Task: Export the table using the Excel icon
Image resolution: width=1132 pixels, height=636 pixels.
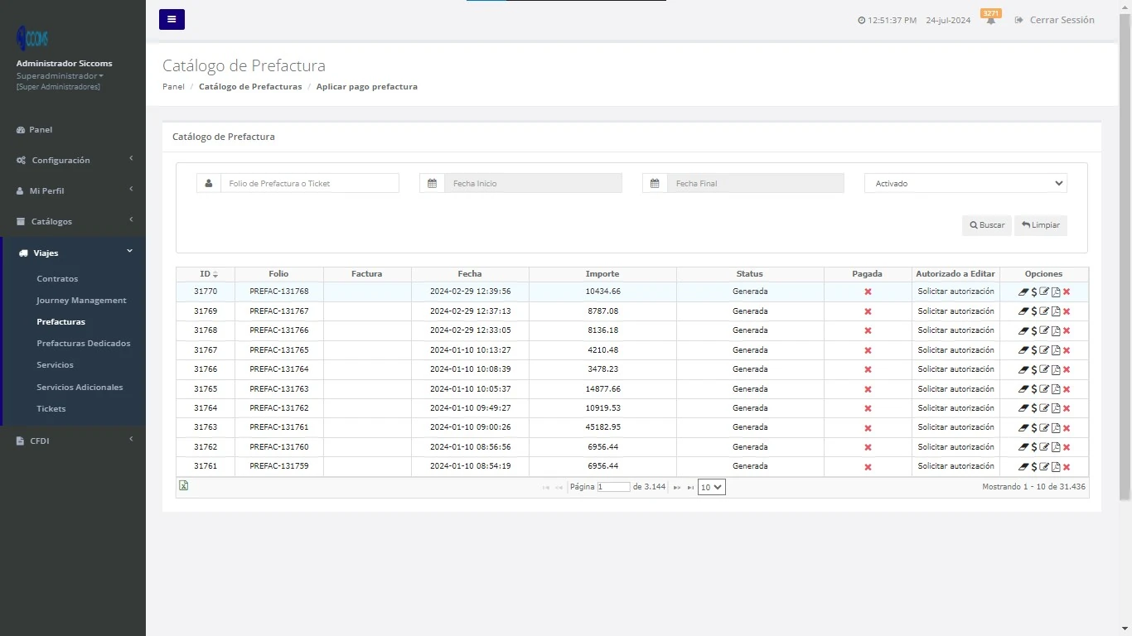Action: tap(183, 486)
